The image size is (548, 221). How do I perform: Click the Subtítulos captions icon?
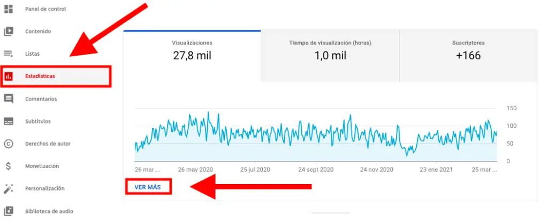coord(9,121)
